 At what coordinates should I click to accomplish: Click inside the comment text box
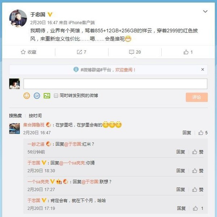[115, 84]
